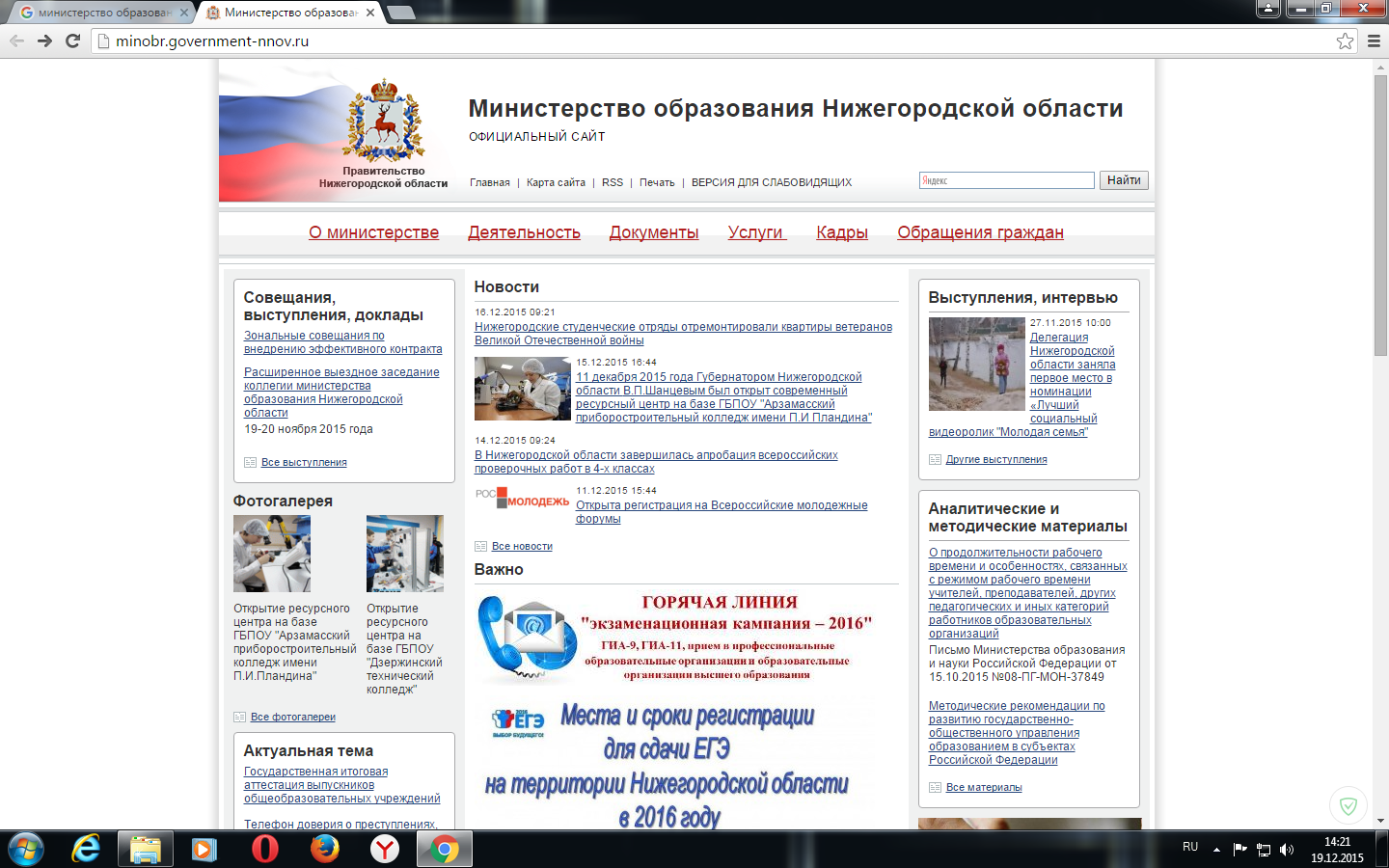Screen dimensions: 1389x868
Task: Open 'Государственная итоговая аттестация выпускников' link
Action: (x=341, y=785)
